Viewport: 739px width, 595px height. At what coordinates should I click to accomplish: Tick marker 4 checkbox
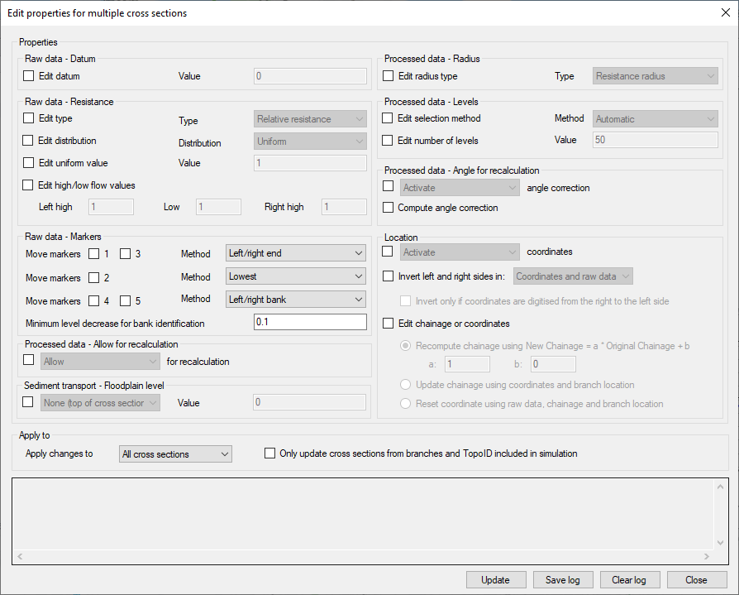pyautogui.click(x=94, y=300)
